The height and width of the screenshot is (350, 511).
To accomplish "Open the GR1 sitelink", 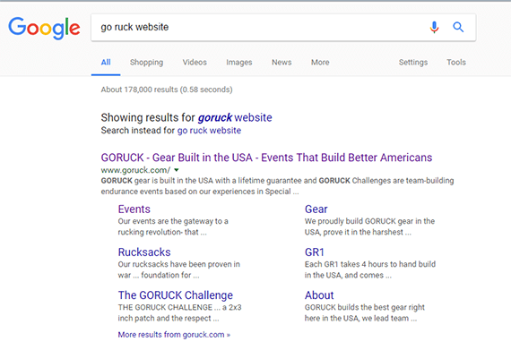I will tap(314, 252).
